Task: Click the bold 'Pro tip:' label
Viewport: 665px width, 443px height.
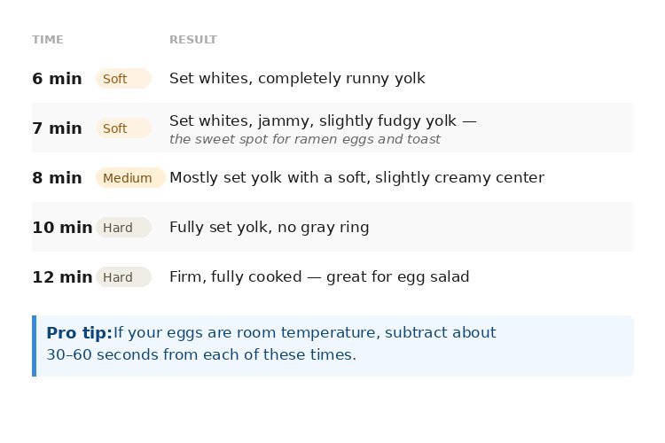Action: (79, 333)
